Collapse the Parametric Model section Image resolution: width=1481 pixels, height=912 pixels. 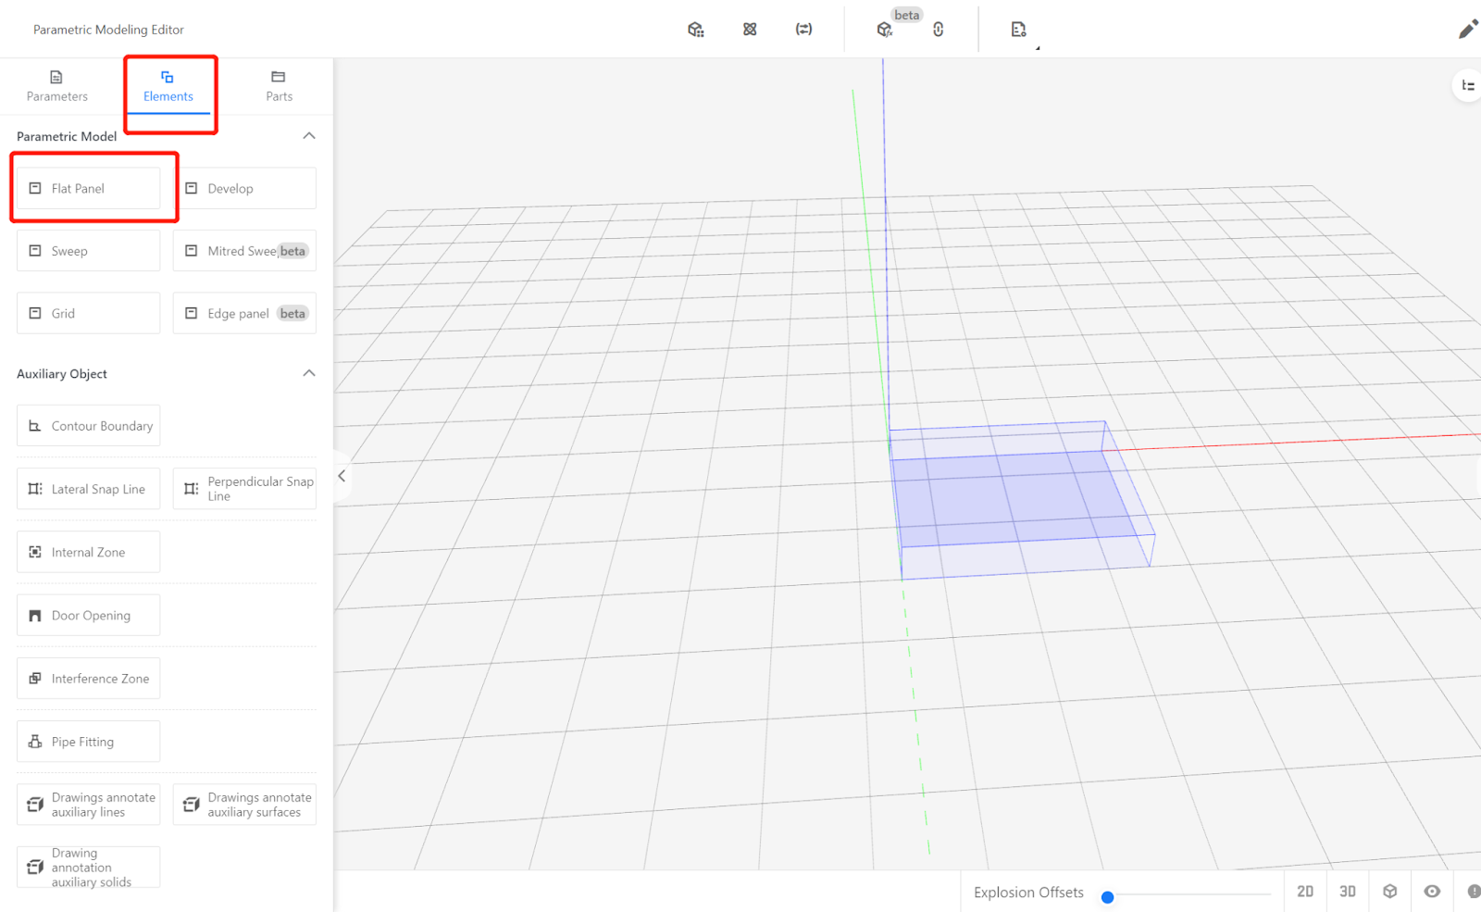click(x=309, y=136)
